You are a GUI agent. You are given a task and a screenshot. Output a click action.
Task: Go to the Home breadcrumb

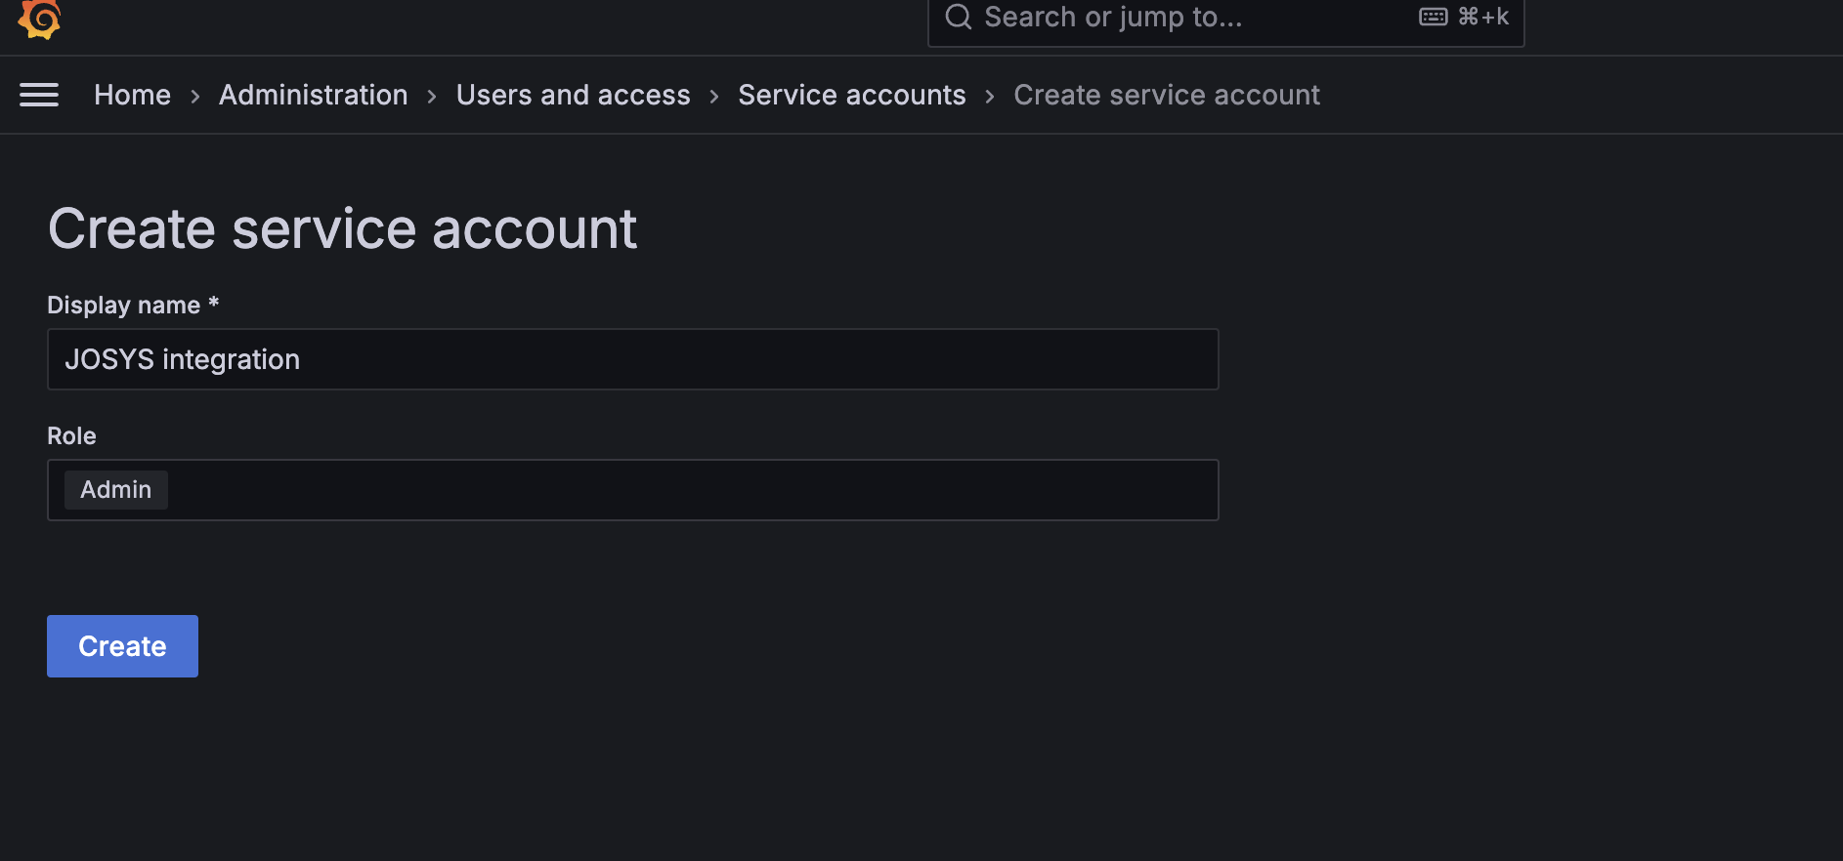(x=132, y=95)
